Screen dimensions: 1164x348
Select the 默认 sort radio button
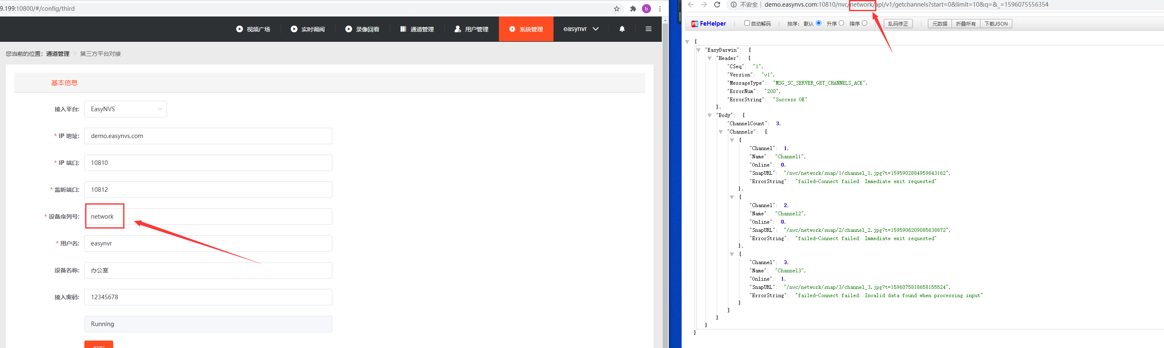(x=819, y=23)
